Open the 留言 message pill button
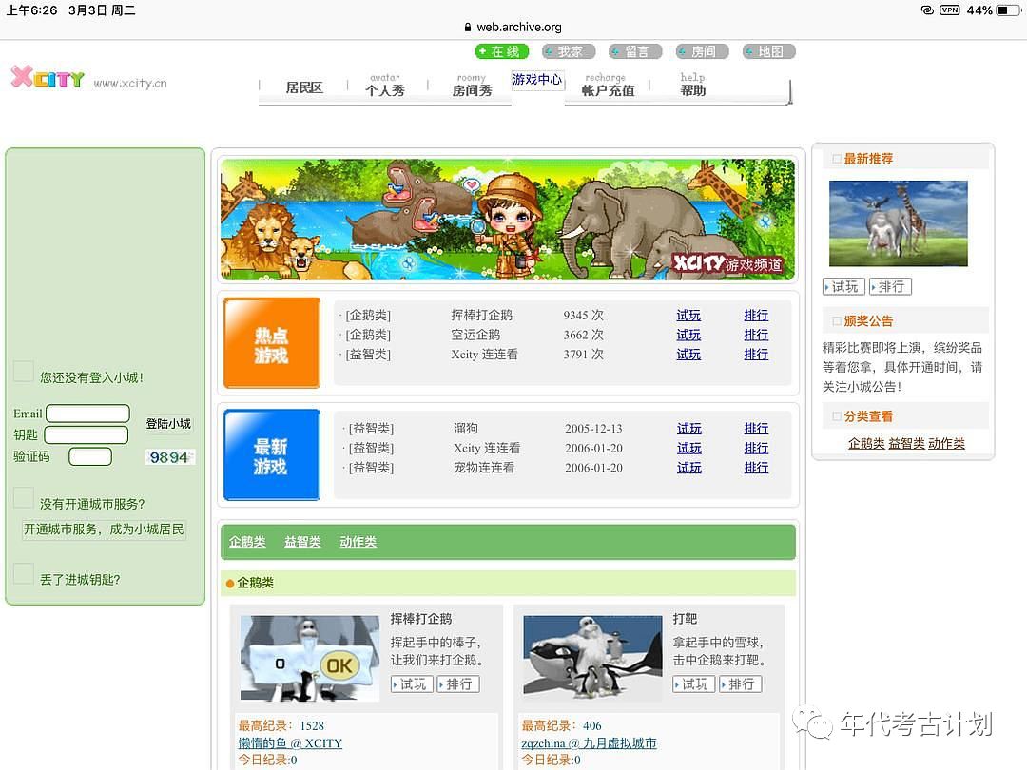The height and width of the screenshot is (770, 1027). tap(635, 51)
